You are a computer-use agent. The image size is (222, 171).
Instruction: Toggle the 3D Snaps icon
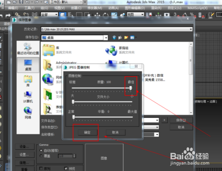pyautogui.click(x=176, y=15)
